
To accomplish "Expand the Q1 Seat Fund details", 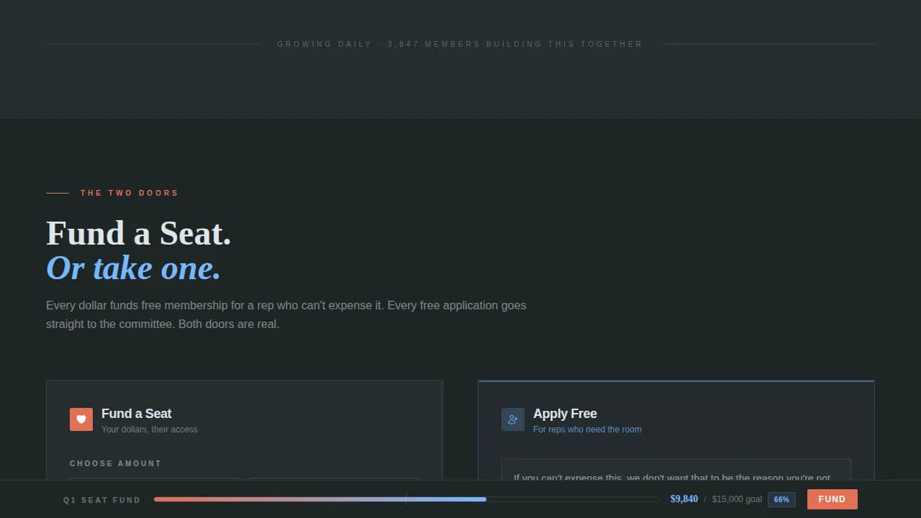I will coord(102,499).
